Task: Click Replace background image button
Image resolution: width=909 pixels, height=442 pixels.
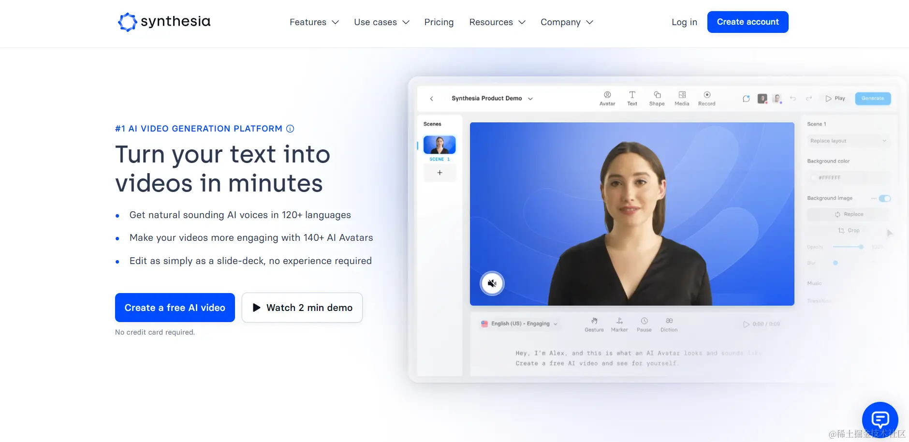Action: coord(849,214)
